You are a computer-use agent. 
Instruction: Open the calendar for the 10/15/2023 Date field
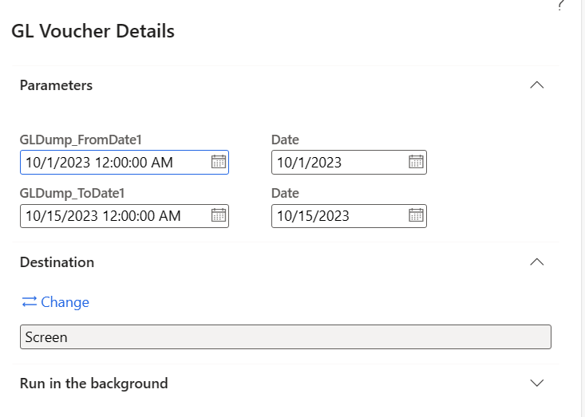coord(416,215)
